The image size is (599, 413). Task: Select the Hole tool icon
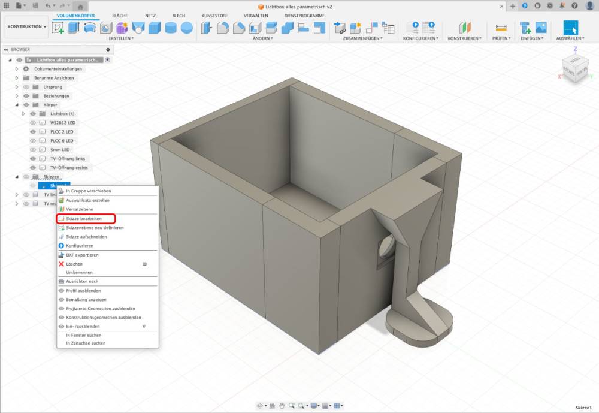pos(106,28)
